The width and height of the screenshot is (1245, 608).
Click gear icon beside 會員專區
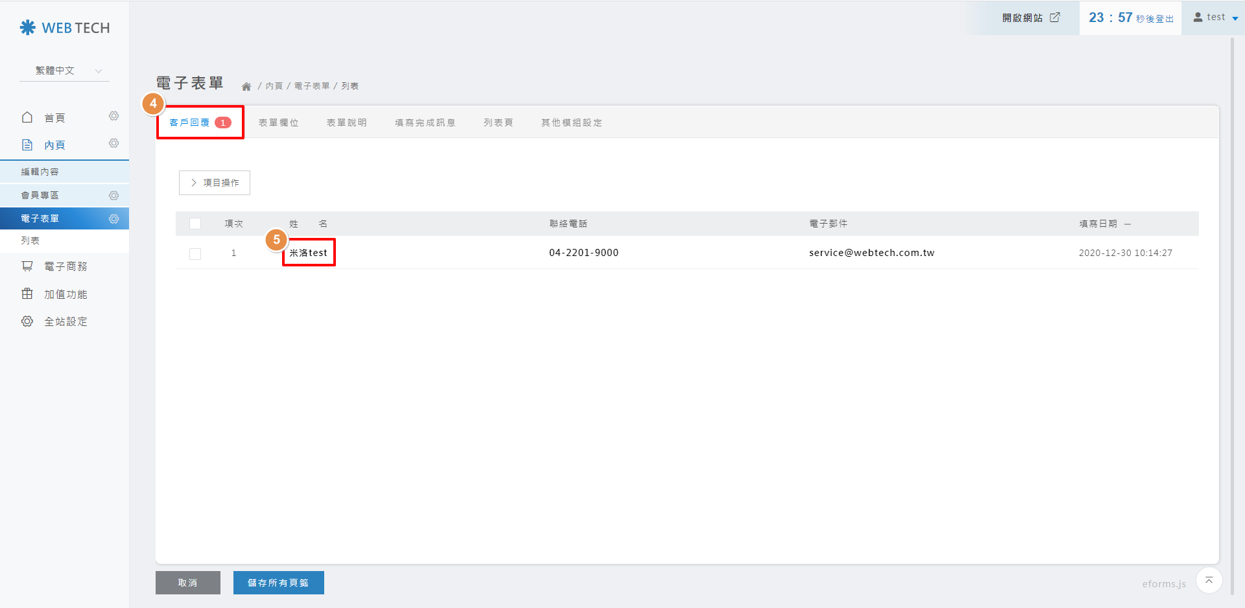[x=113, y=195]
